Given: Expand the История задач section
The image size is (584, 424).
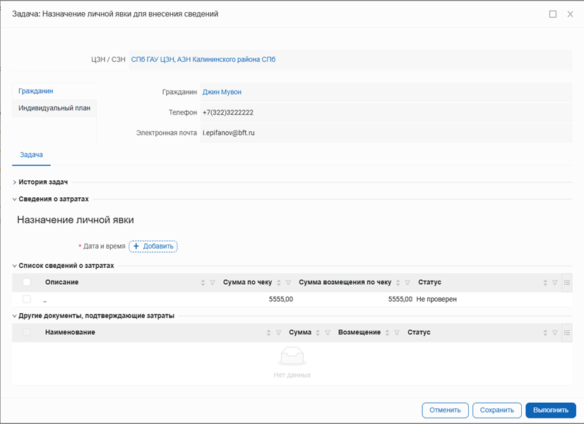Looking at the screenshot, I should tap(15, 182).
